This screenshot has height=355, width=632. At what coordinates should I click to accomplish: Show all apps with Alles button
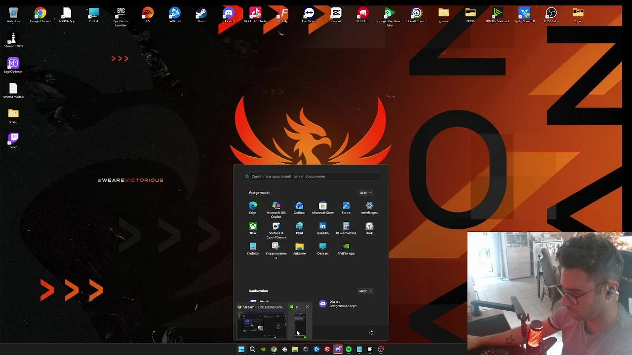tap(365, 193)
